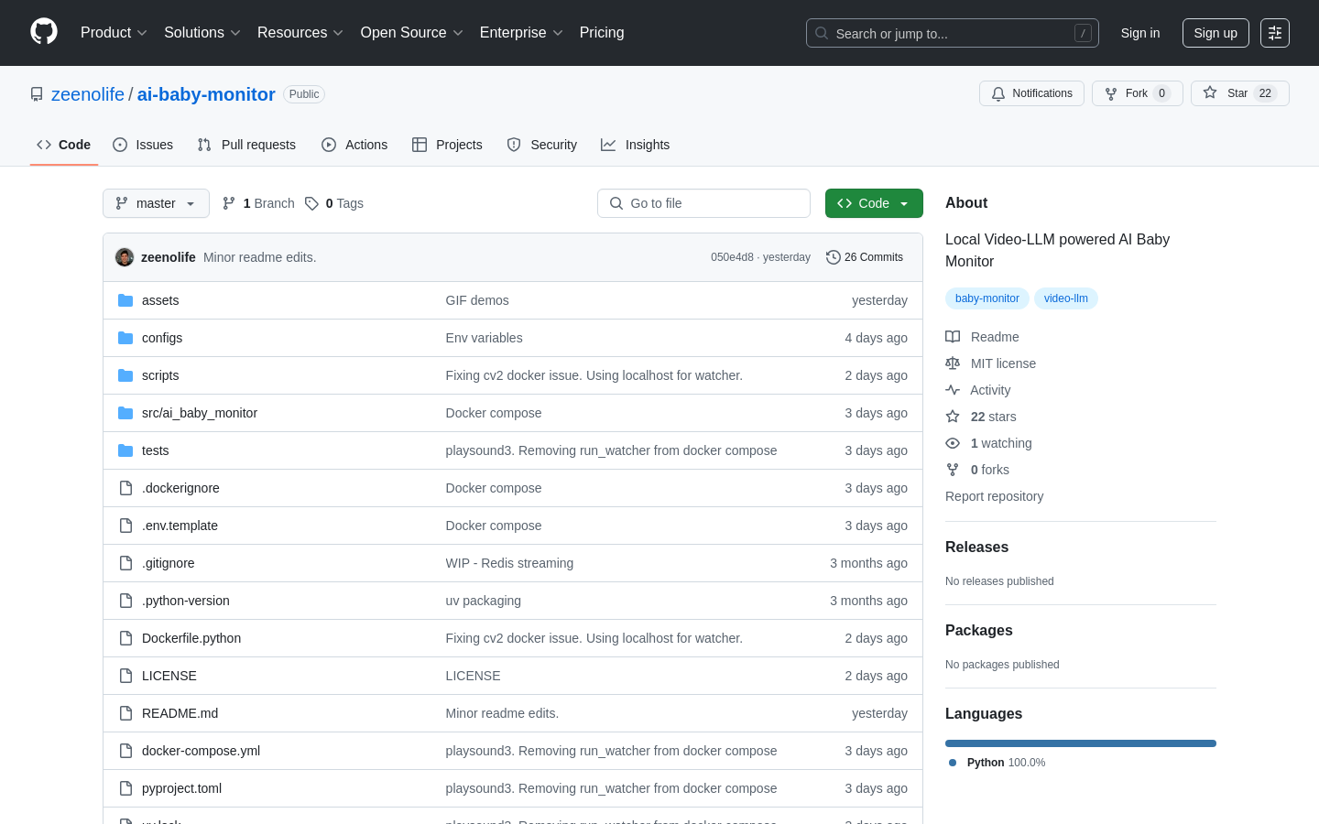Screen dimensions: 1319x824
Task: Open the command palette icon in header
Action: tap(1275, 33)
